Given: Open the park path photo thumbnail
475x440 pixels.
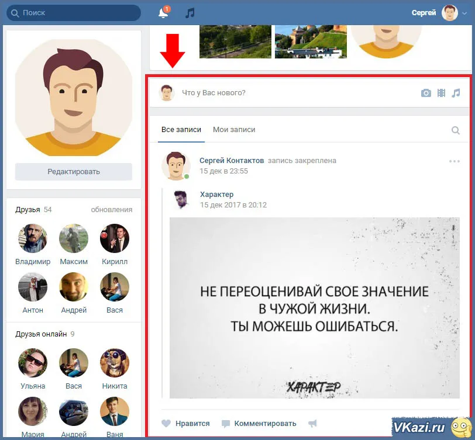Looking at the screenshot, I should 235,41.
